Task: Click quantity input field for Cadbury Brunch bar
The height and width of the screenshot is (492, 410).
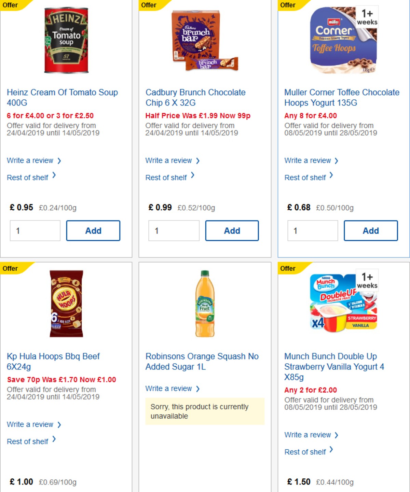Action: (174, 230)
